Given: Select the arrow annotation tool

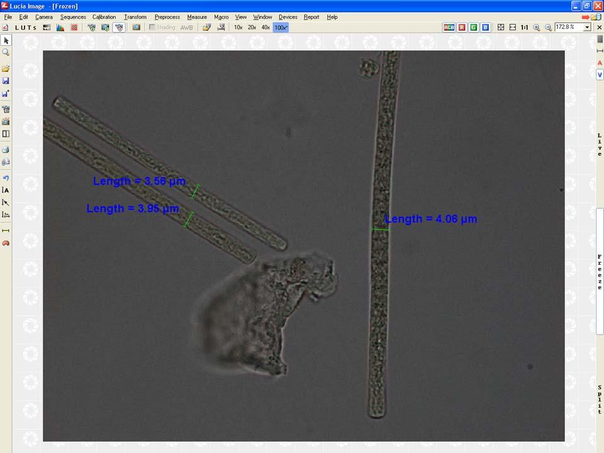Looking at the screenshot, I should pyautogui.click(x=6, y=203).
